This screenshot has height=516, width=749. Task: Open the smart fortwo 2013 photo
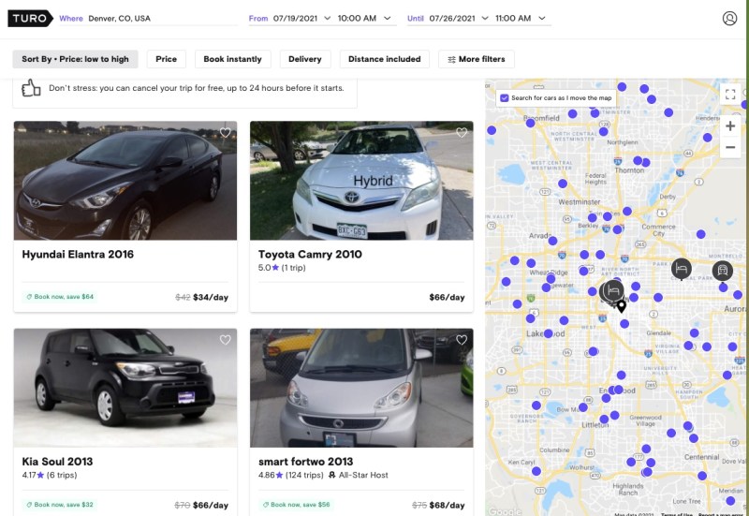(x=361, y=388)
